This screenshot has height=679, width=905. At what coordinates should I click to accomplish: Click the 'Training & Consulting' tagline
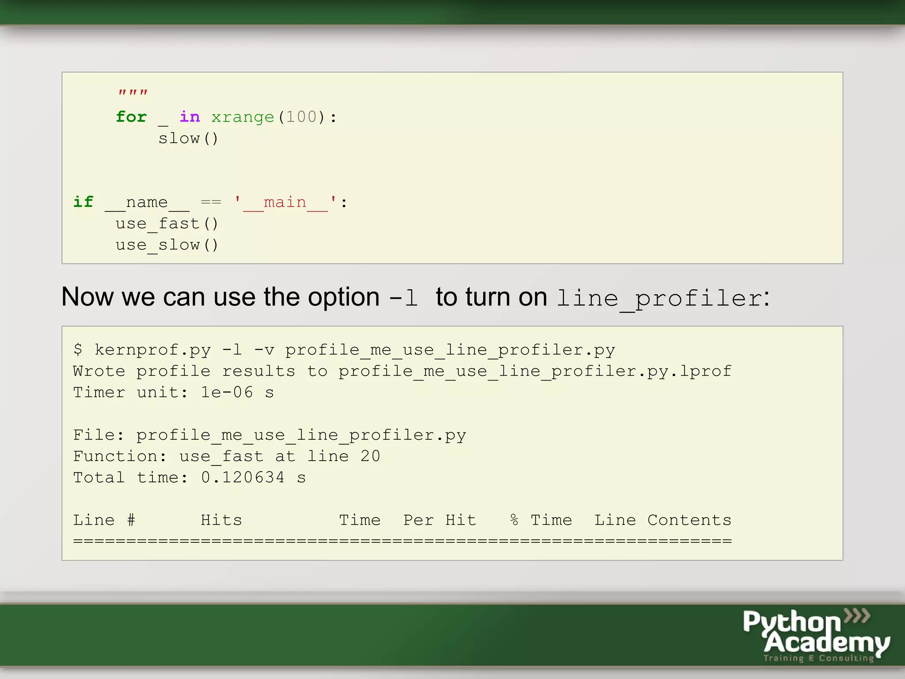coord(819,658)
